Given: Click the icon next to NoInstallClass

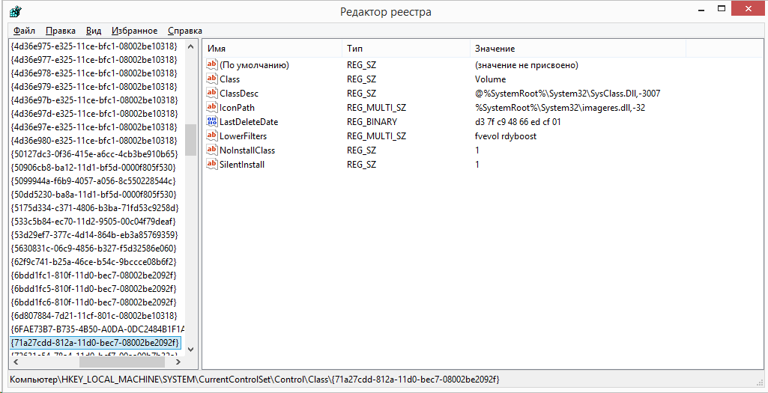Looking at the screenshot, I should [x=211, y=150].
